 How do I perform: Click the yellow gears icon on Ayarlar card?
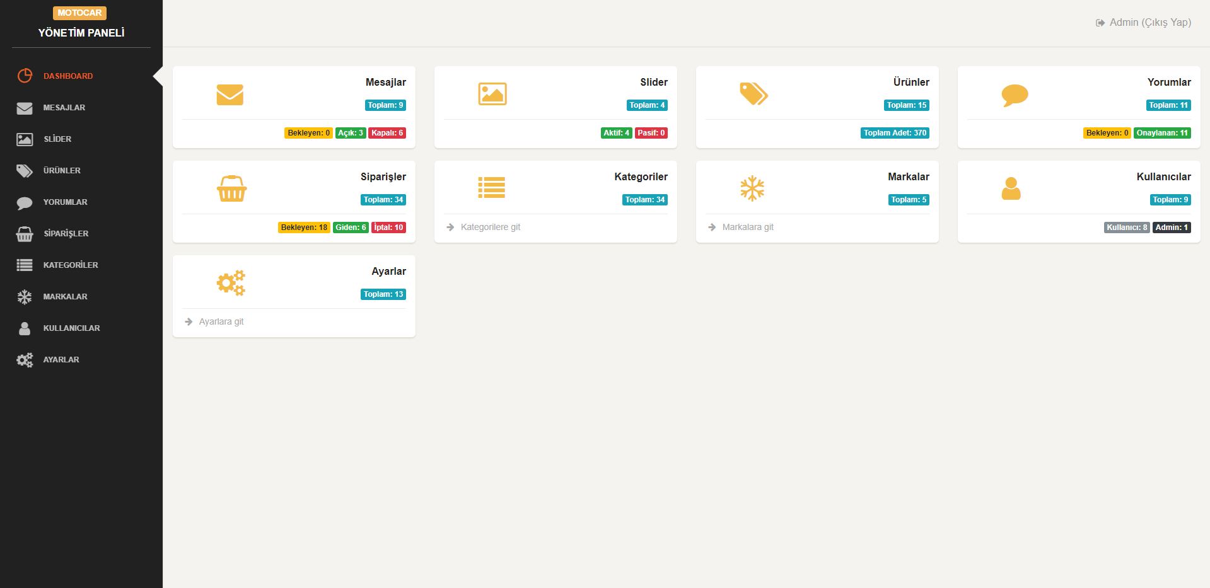coord(231,283)
